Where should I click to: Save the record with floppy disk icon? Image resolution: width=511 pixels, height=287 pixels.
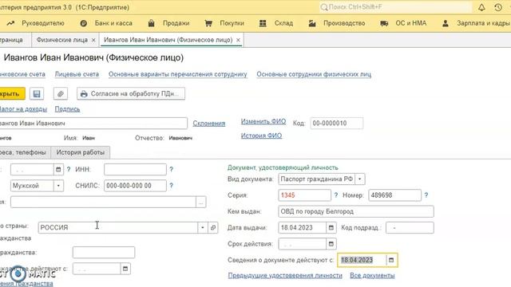tap(37, 94)
